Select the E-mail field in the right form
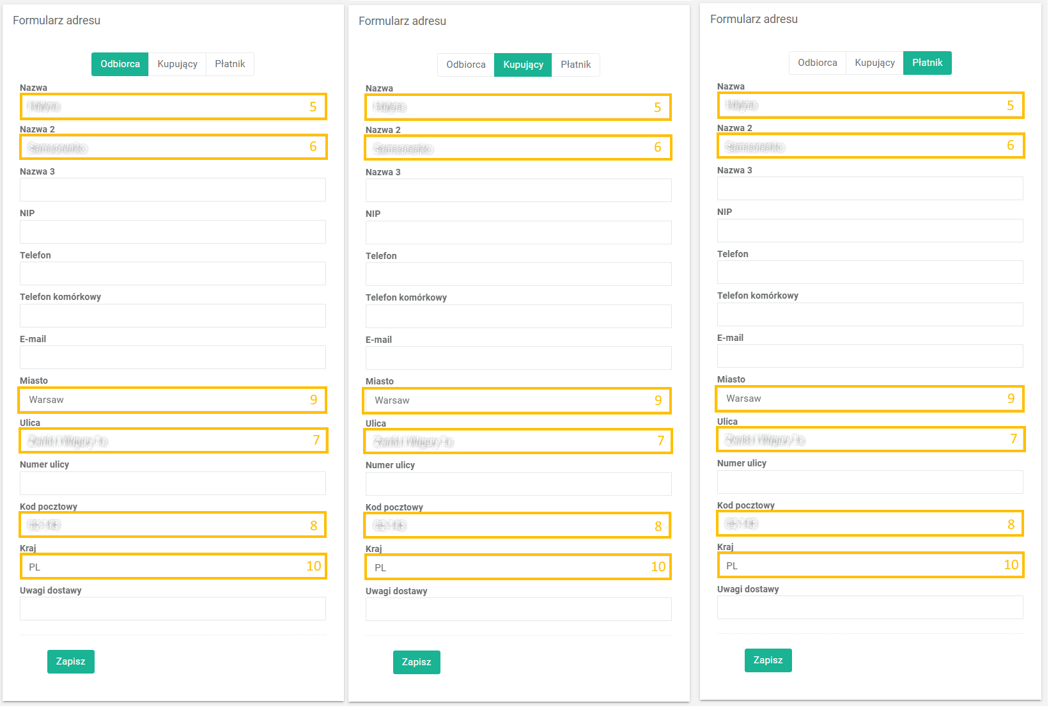Viewport: 1049px width, 710px height. [x=870, y=356]
